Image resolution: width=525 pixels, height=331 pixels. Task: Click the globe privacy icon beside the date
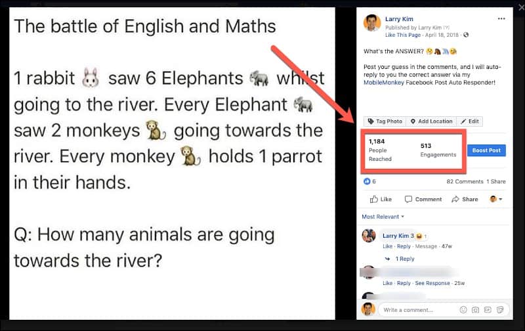coord(466,35)
